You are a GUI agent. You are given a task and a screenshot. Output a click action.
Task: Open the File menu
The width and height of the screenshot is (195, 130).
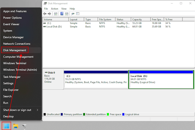[46, 9]
